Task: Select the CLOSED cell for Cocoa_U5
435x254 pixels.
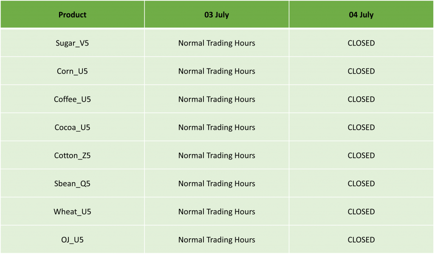Action: [361, 127]
